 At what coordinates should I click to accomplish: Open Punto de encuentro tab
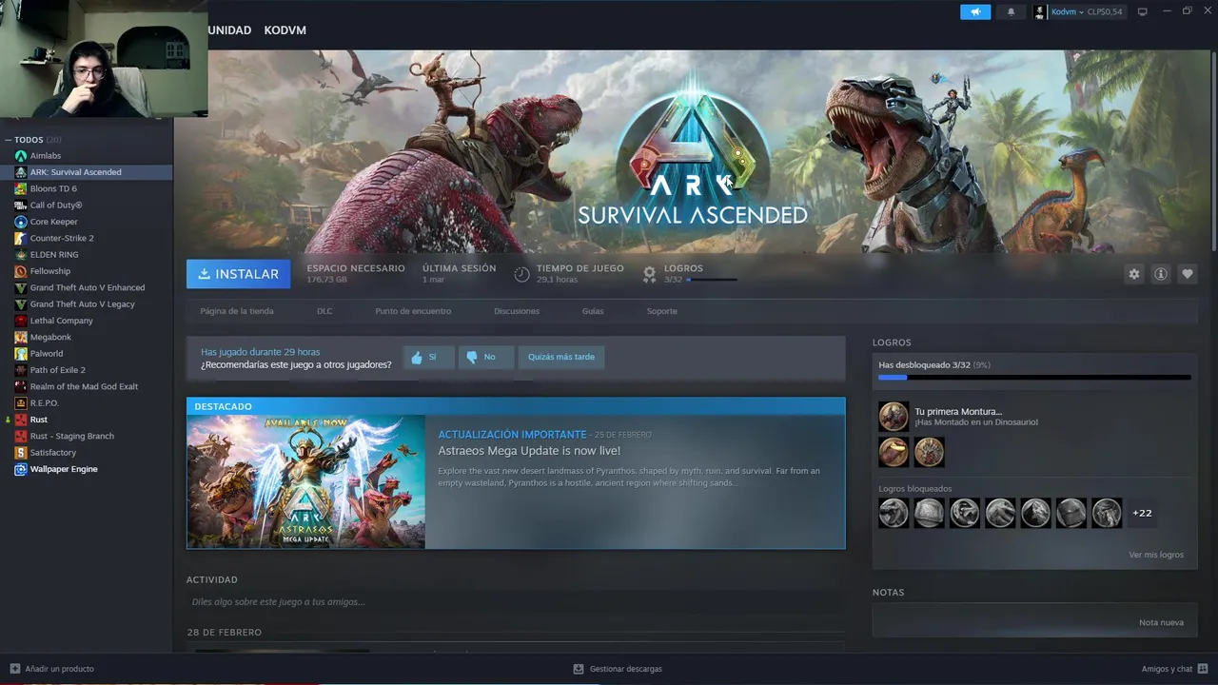413,311
